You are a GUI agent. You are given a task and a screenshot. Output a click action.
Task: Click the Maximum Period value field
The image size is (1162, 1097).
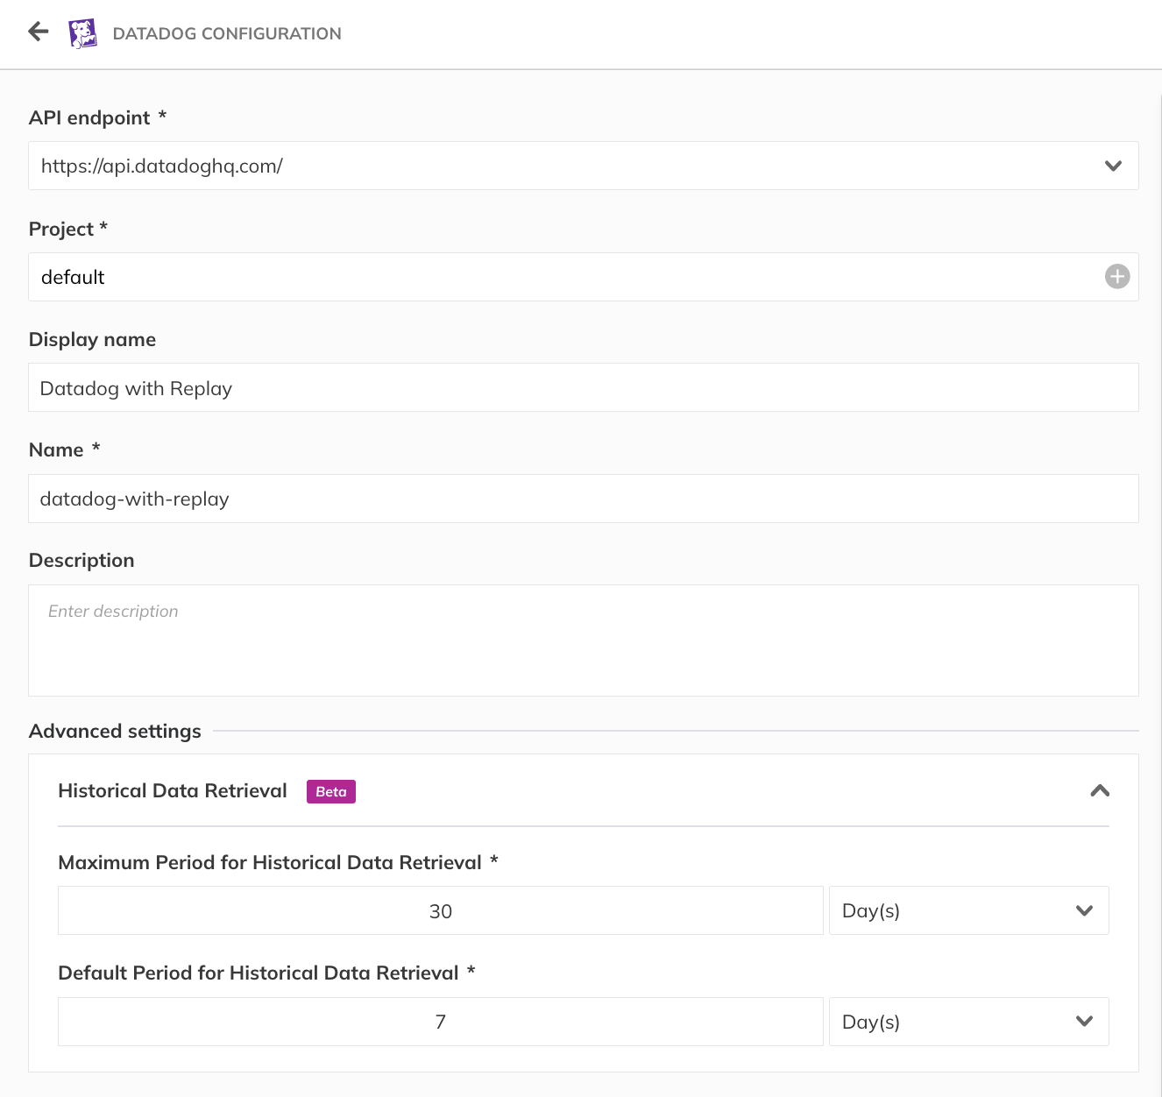click(x=440, y=910)
